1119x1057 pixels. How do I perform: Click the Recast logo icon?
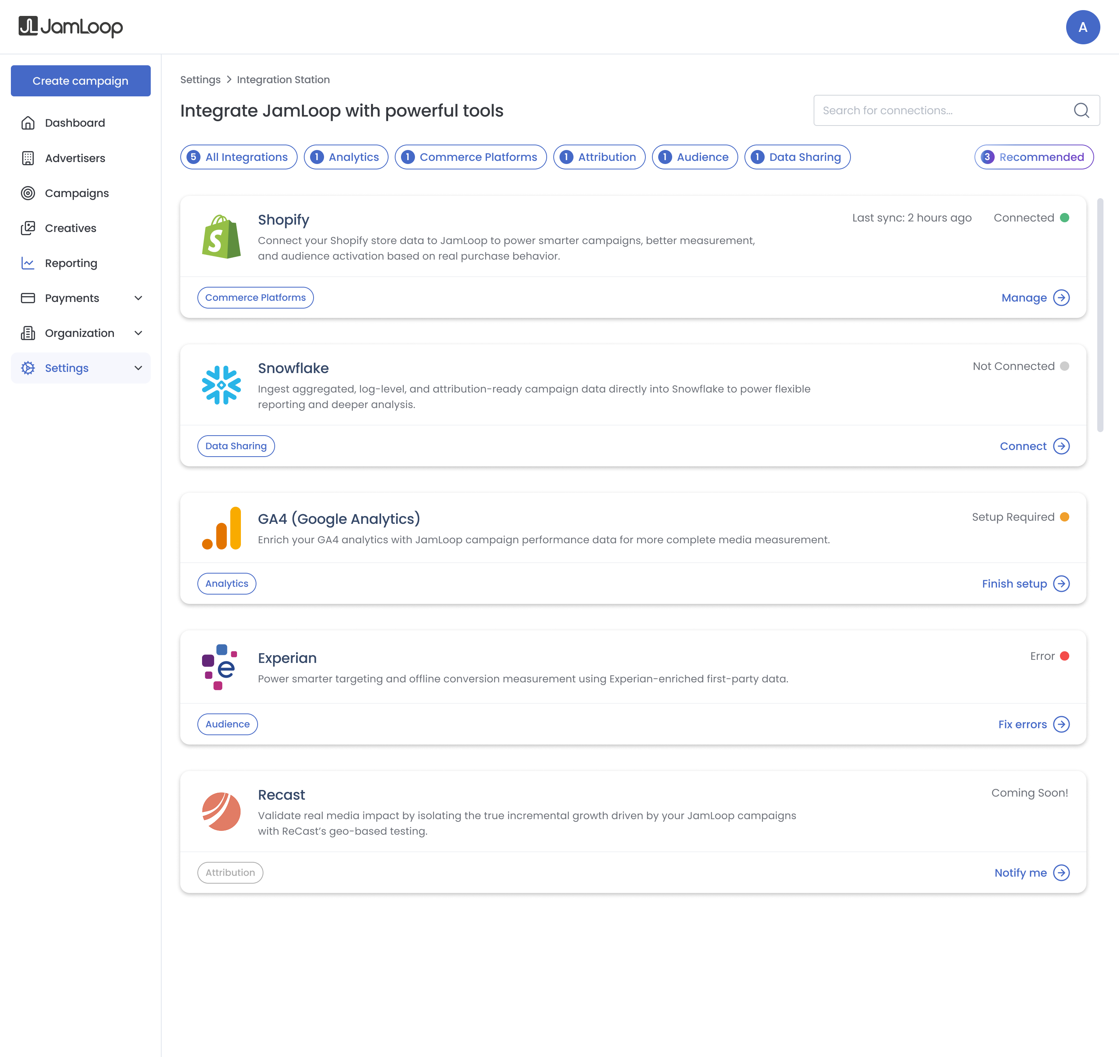point(221,811)
